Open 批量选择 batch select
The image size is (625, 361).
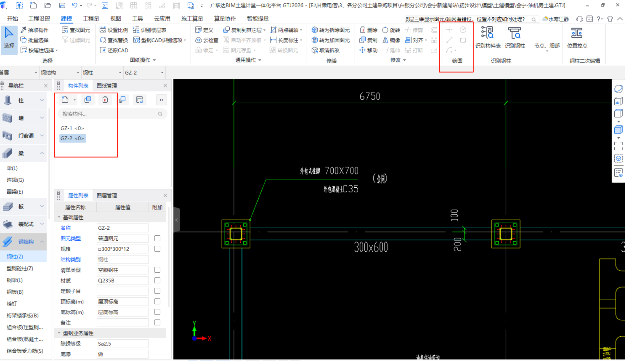point(34,40)
